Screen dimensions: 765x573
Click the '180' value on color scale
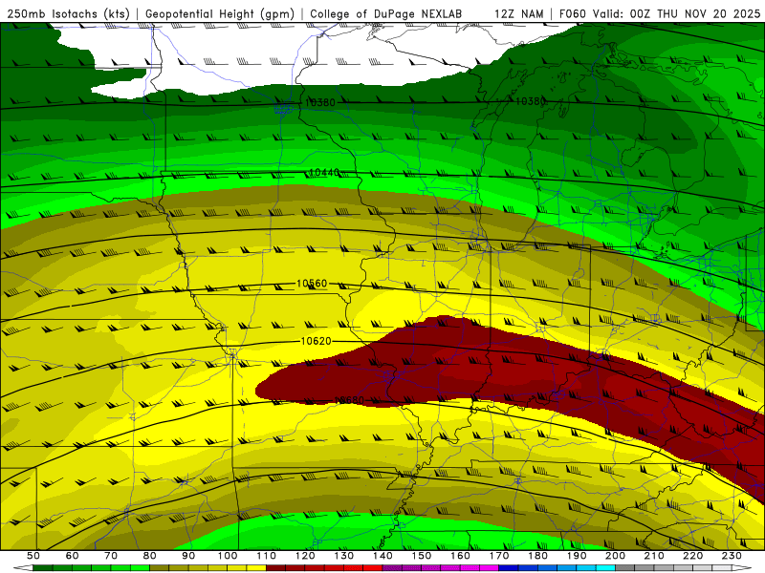click(537, 556)
